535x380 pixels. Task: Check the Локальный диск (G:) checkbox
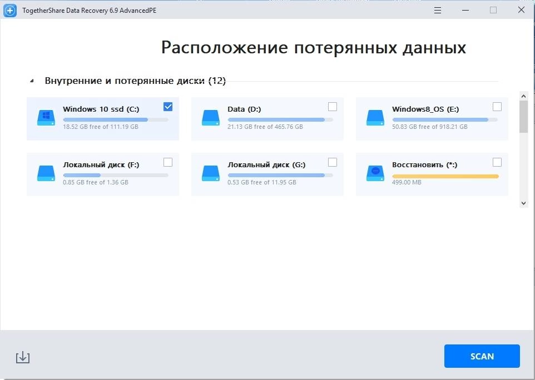coord(333,162)
